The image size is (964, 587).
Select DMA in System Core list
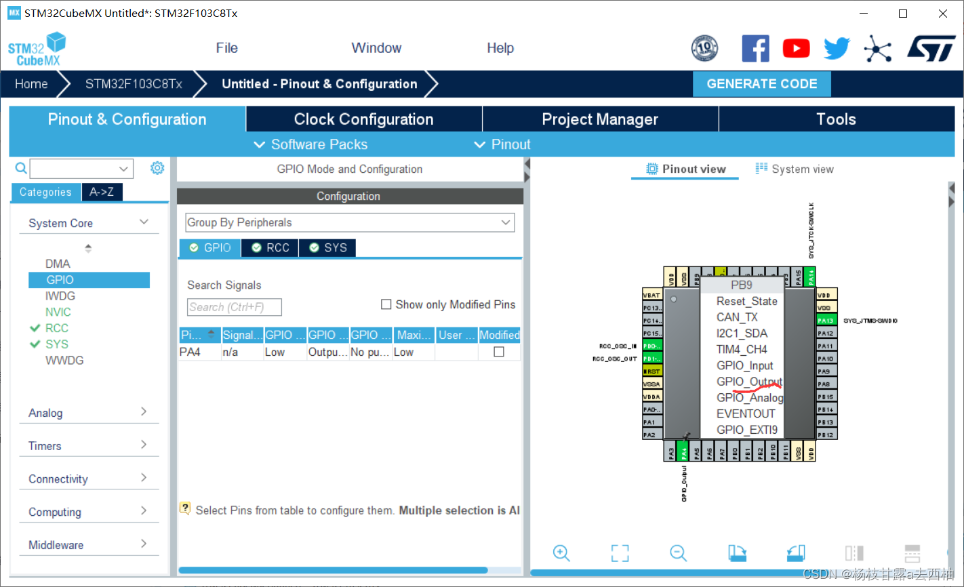pos(58,264)
